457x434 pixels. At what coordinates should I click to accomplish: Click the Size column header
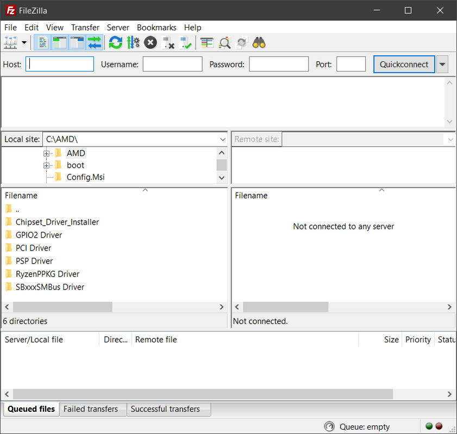pos(391,340)
